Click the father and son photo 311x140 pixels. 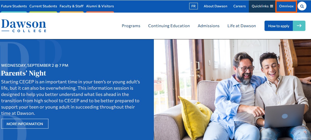[232, 90]
